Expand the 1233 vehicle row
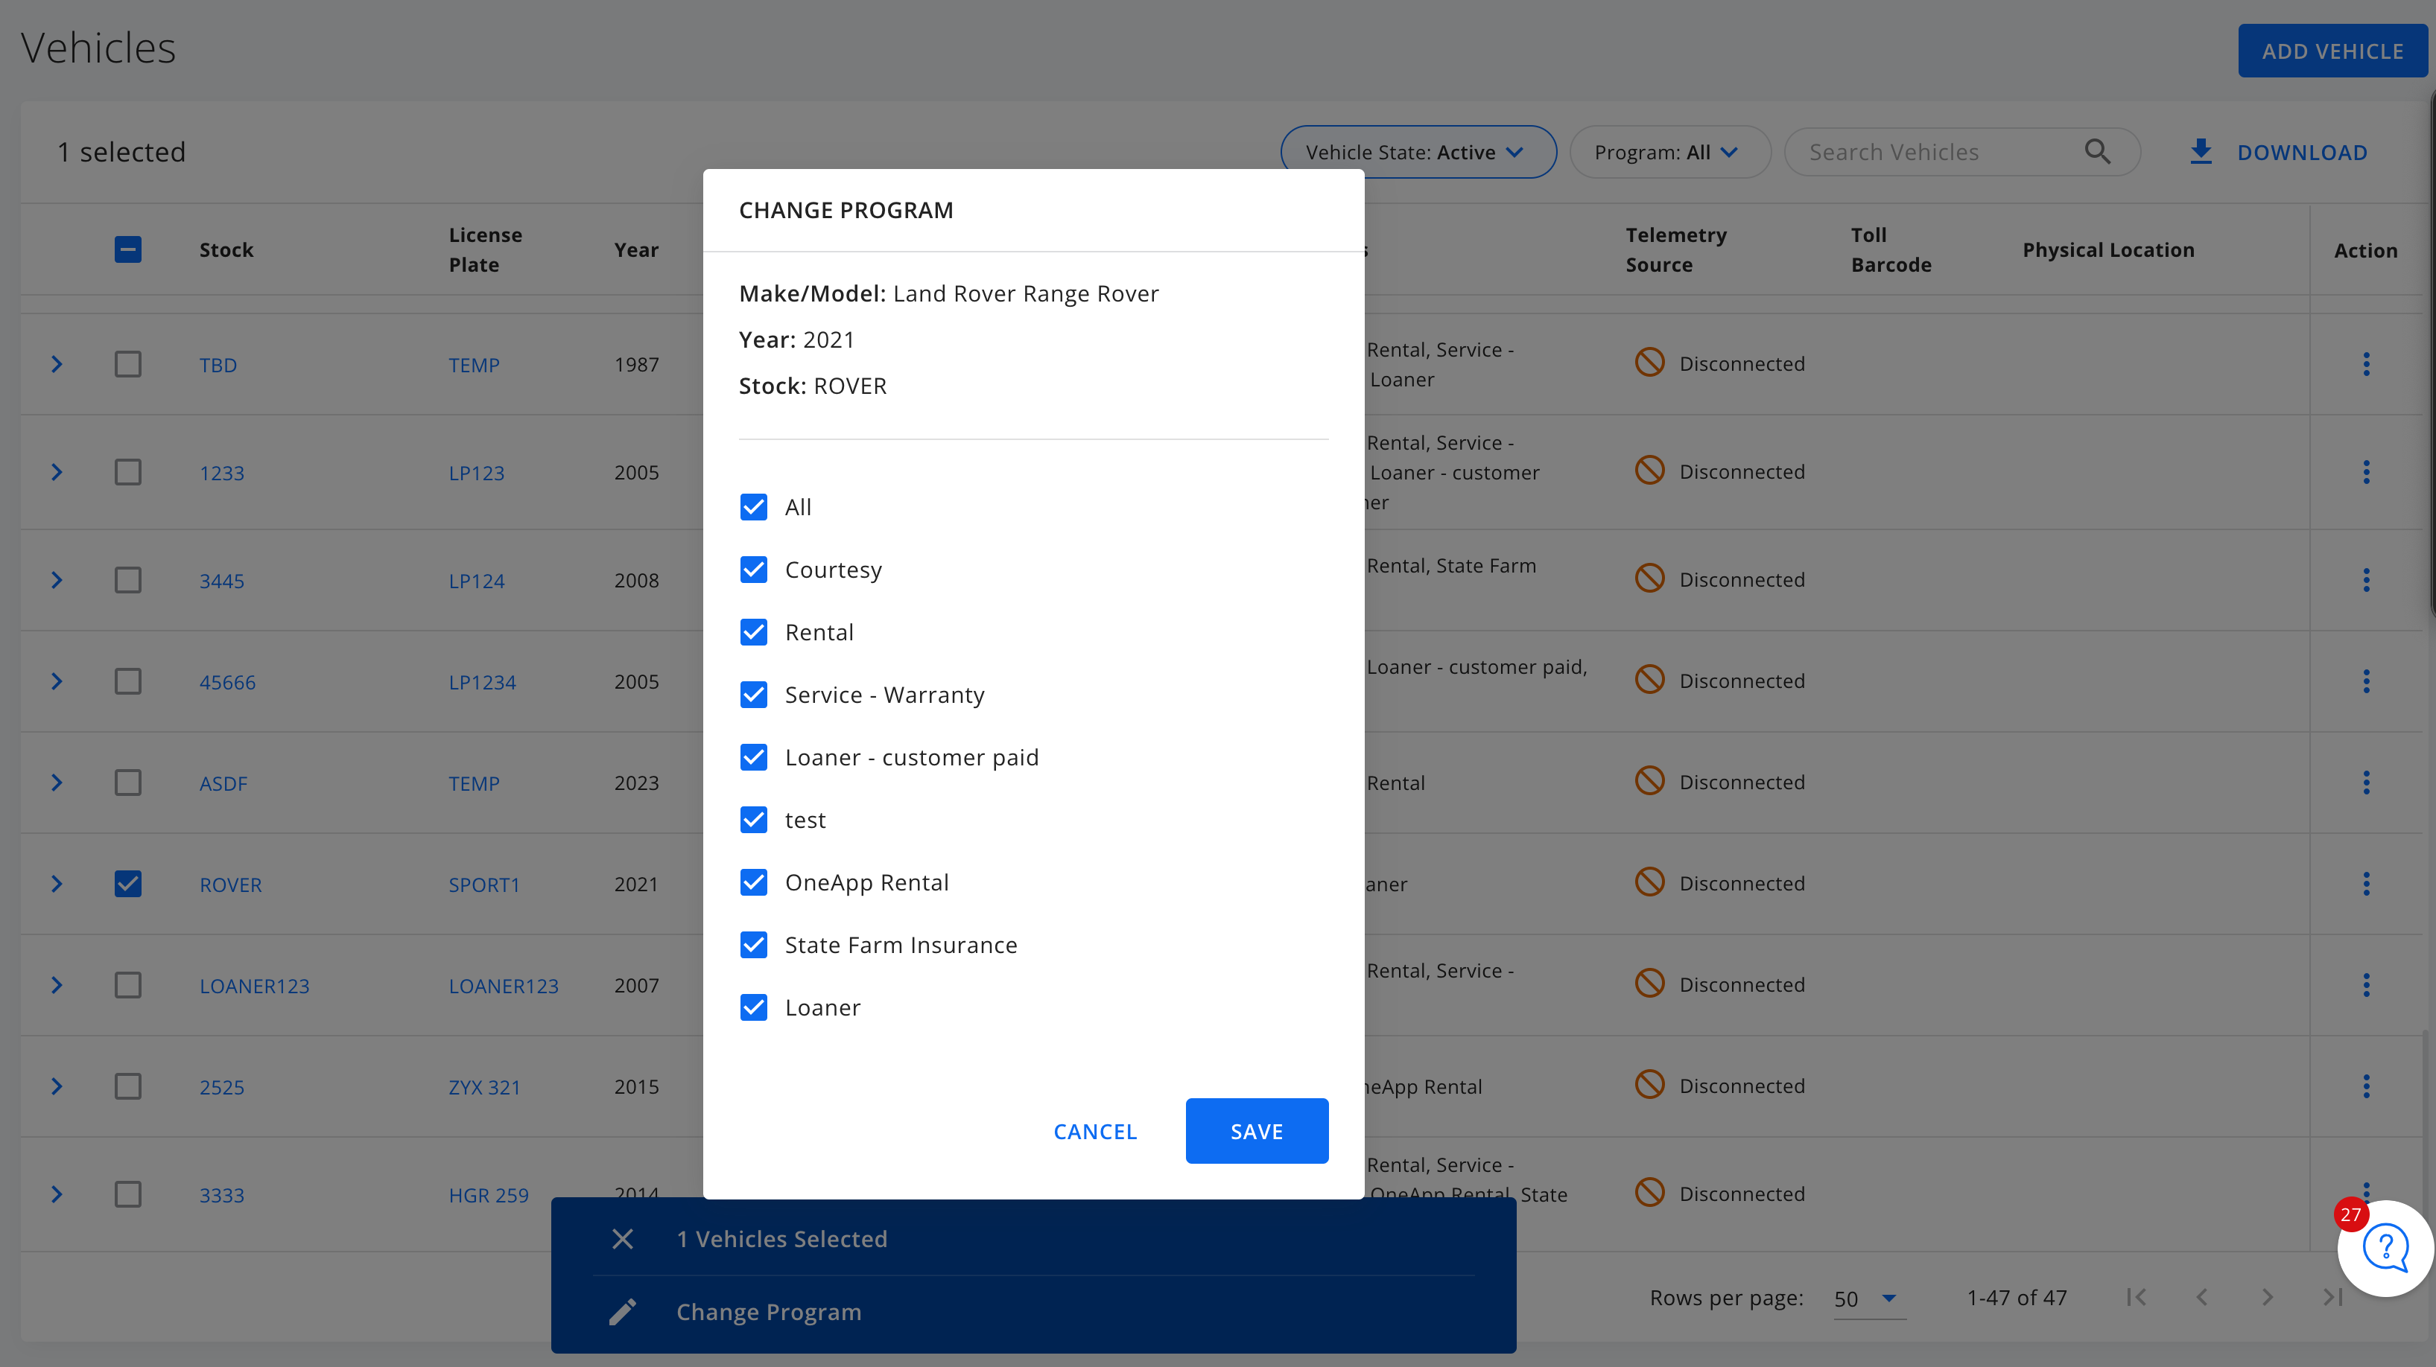This screenshot has height=1367, width=2436. pyautogui.click(x=57, y=472)
